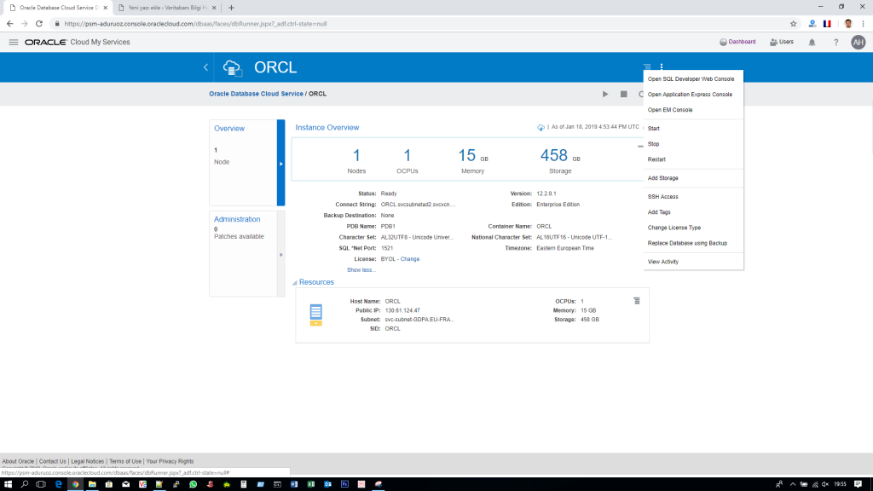Image resolution: width=873 pixels, height=491 pixels.
Task: Open the AH user avatar menu
Action: 858,43
